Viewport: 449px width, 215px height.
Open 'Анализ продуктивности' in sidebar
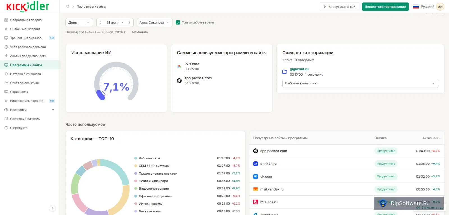30,56
